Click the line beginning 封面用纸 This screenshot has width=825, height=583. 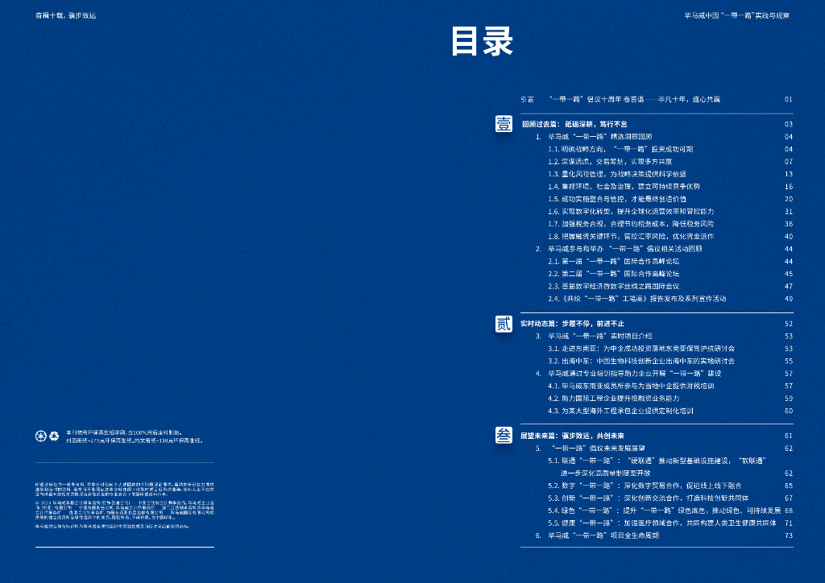tap(135, 440)
